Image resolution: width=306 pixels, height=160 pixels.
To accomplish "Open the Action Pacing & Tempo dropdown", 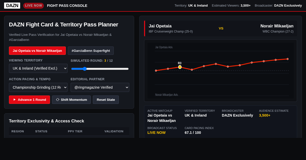I will [38, 87].
